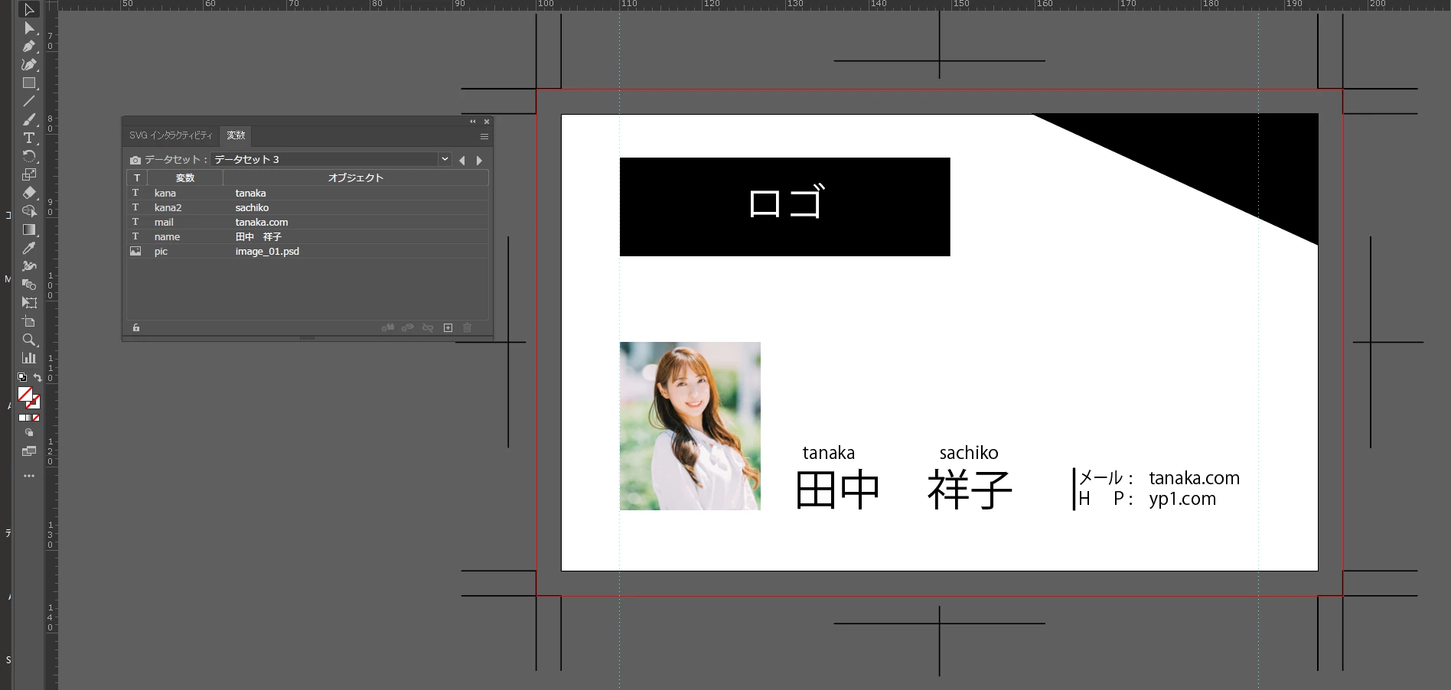The height and width of the screenshot is (690, 1451).
Task: Go to next data set
Action: coord(479,160)
